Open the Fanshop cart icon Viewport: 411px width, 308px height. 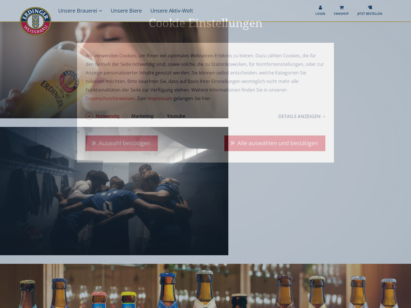tap(341, 8)
